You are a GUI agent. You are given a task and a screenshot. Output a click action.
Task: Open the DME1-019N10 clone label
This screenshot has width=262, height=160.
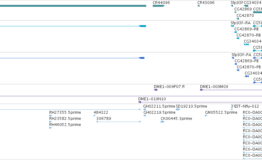(152, 99)
